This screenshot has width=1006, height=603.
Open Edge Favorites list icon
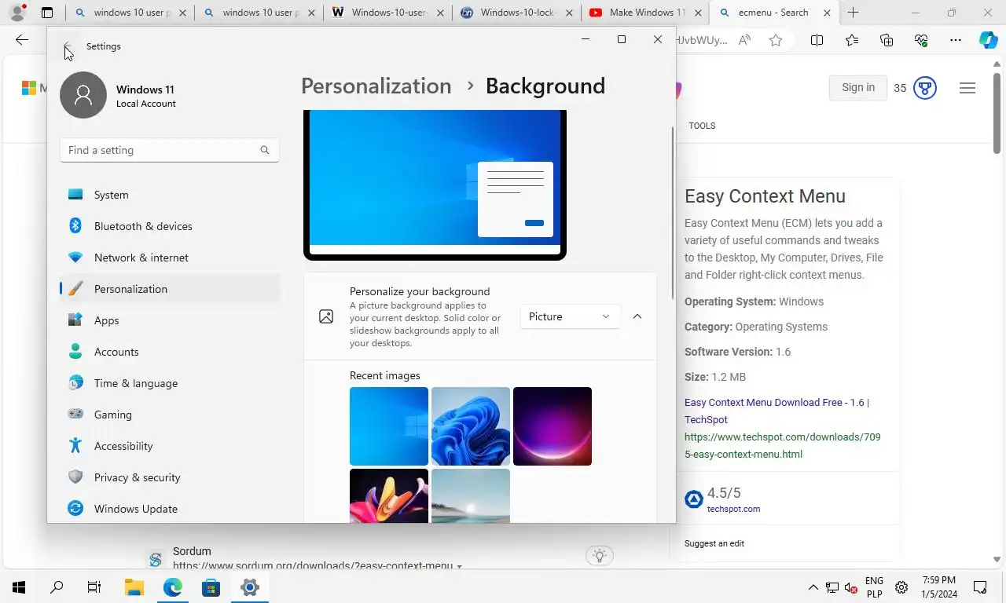[852, 41]
